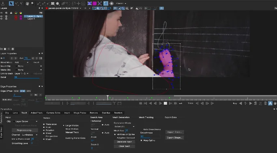The height and width of the screenshot is (153, 277).
Task: Select the Cross insert point tool
Action: pyautogui.click(x=78, y=3)
